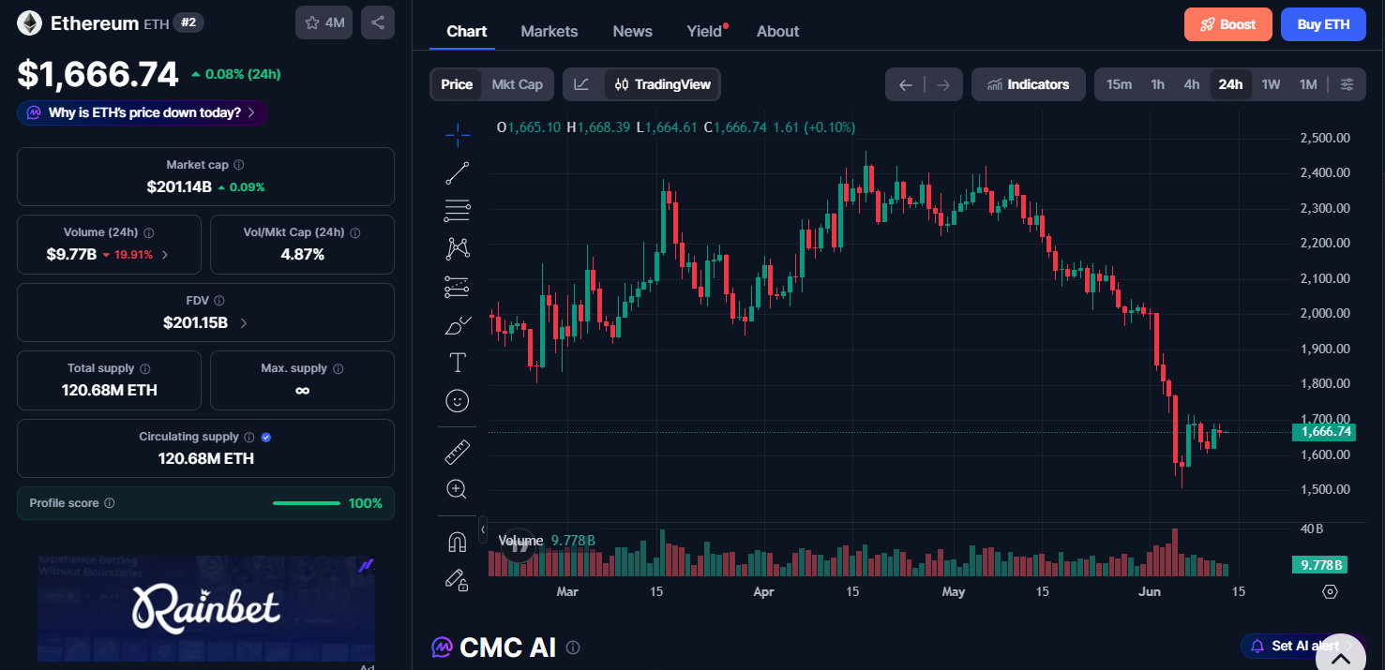Set the chart interval to 15m
The width and height of the screenshot is (1385, 670).
coord(1119,84)
